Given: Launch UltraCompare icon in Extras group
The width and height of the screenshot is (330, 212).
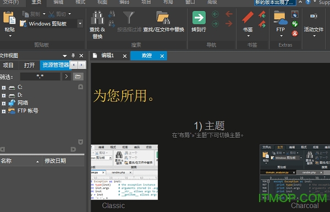Looking at the screenshot, I should pos(295,14).
